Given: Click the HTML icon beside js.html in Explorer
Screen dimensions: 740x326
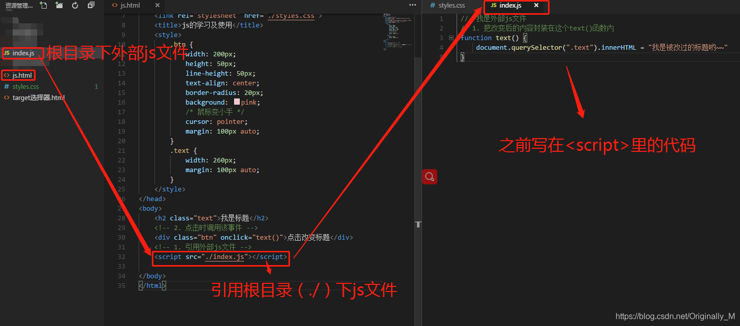Looking at the screenshot, I should pyautogui.click(x=8, y=75).
